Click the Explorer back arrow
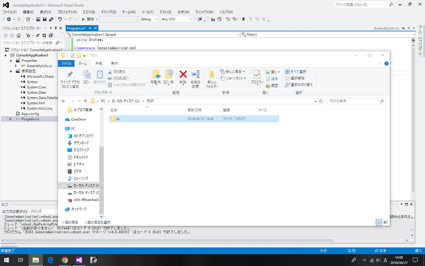This screenshot has width=425, height=266. pyautogui.click(x=64, y=101)
